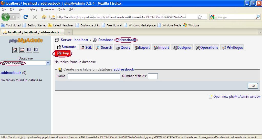Click Server: localhost breadcrumb link
262x139 pixels.
(x=75, y=40)
